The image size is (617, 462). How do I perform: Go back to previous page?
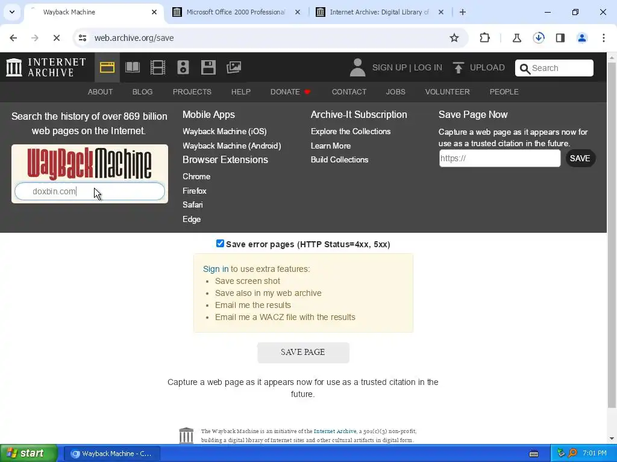(13, 38)
